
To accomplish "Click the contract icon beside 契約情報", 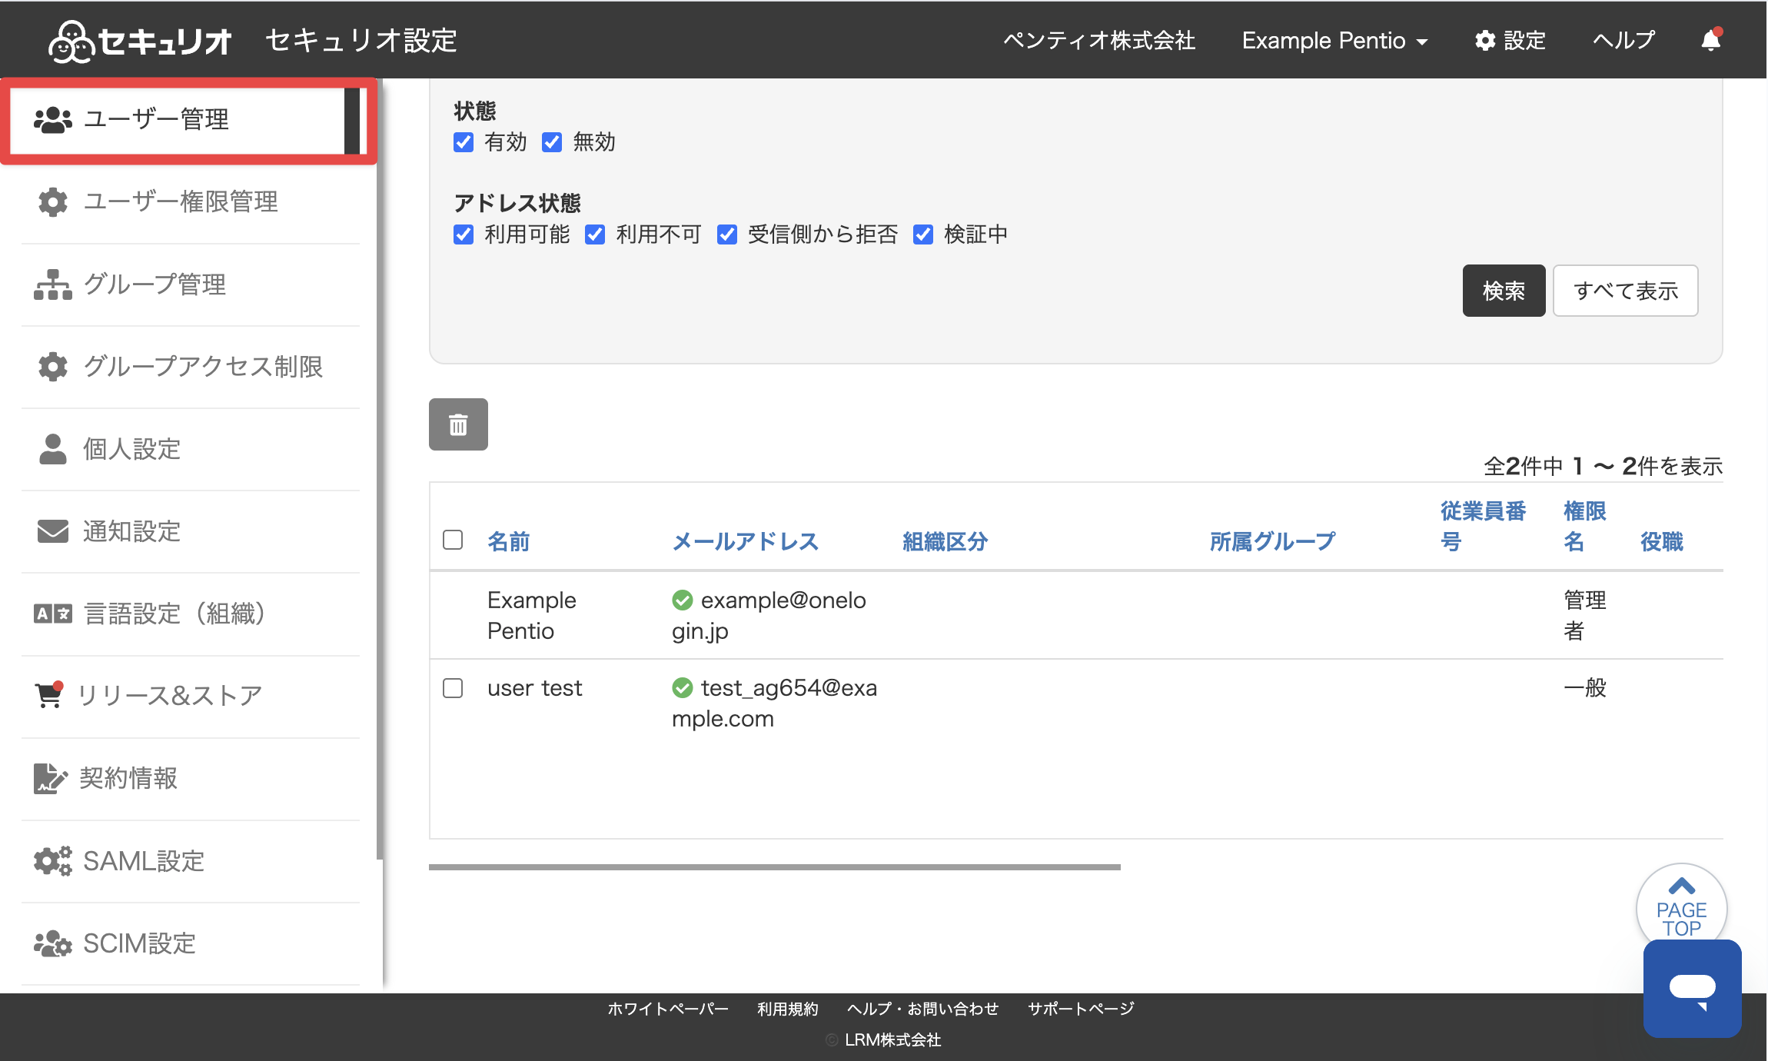I will [x=51, y=778].
